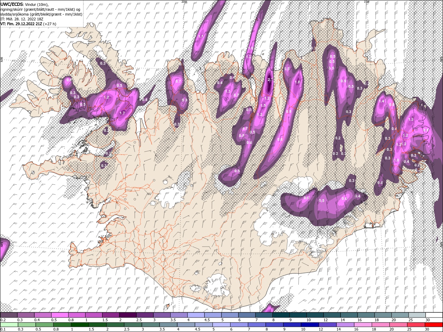
Task: Click the medium green 0.5 swatch on rain scale
Action: [45, 325]
